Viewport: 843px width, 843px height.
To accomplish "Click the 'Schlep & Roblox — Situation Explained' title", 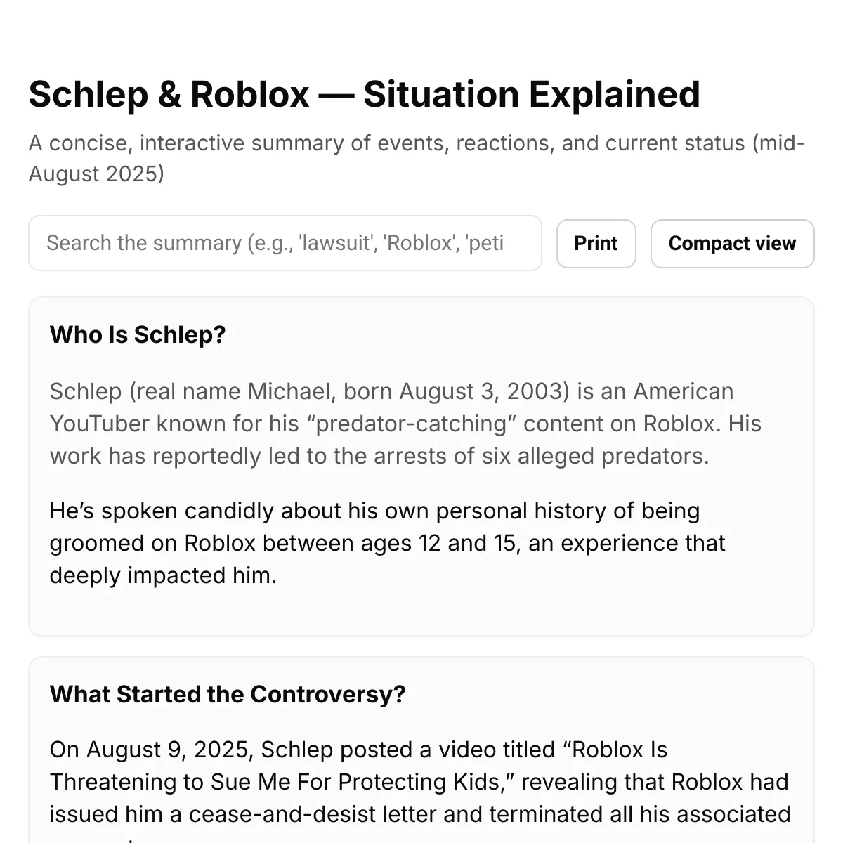I will 365,94.
